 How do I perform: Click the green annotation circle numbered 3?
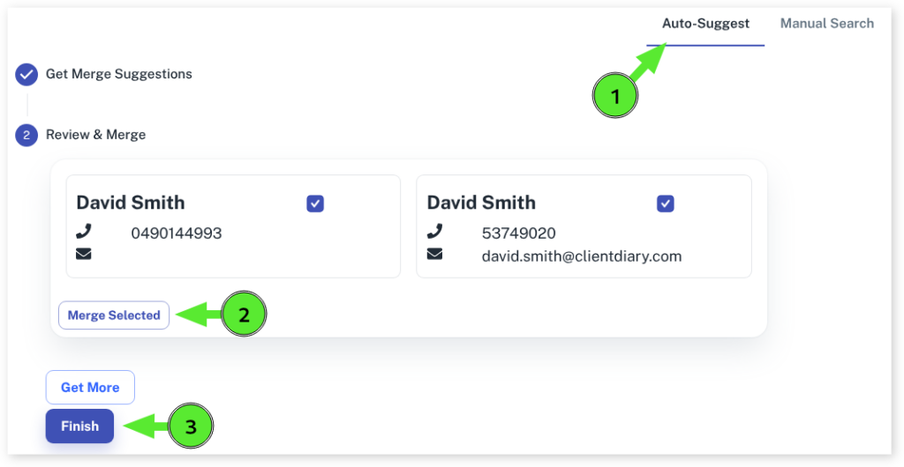[192, 427]
